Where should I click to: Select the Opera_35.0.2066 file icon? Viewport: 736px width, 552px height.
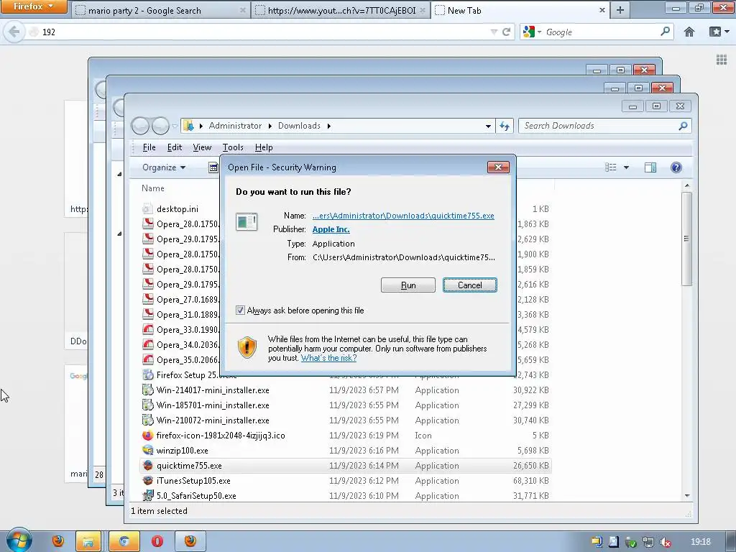coord(147,359)
